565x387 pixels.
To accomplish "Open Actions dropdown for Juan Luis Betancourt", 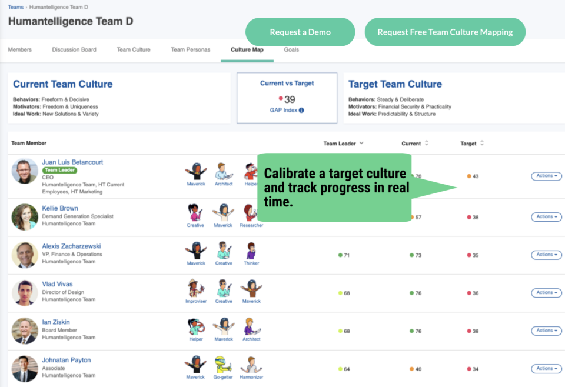I will [546, 176].
